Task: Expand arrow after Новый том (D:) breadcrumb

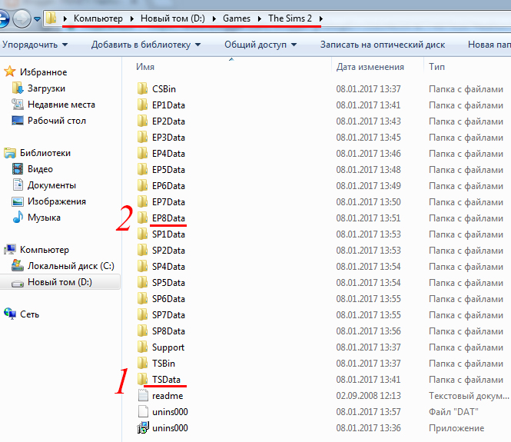Action: [x=214, y=18]
